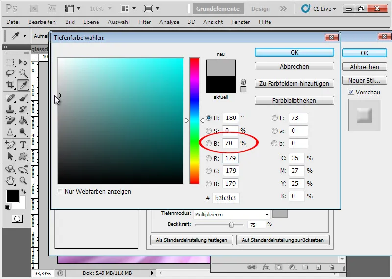Open the eyedropper tool preset picker arrow
The height and width of the screenshot is (279, 392).
coord(24,36)
